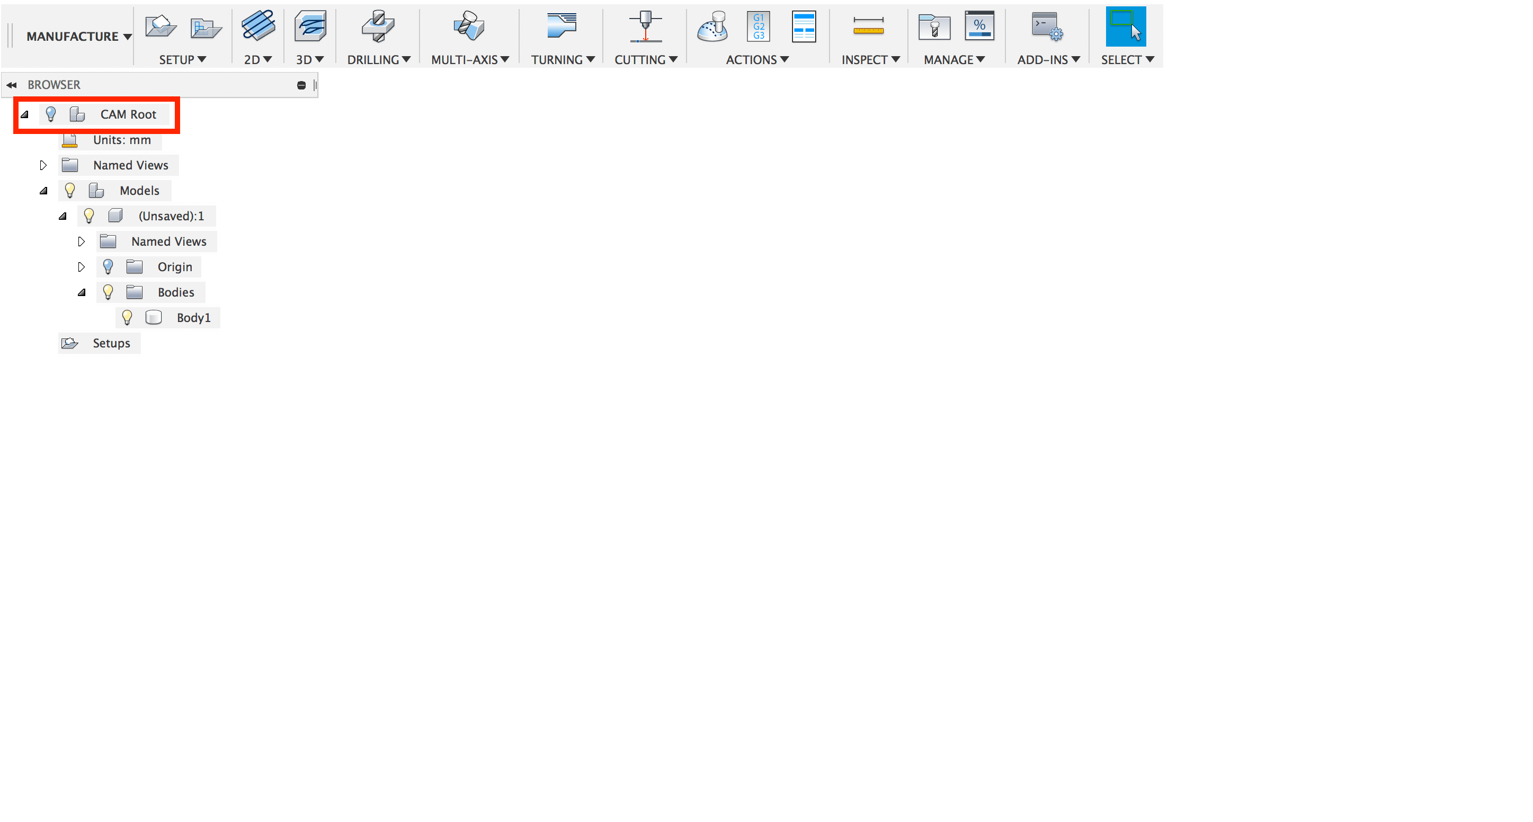Click the New Setup icon
The image size is (1533, 822).
click(160, 27)
